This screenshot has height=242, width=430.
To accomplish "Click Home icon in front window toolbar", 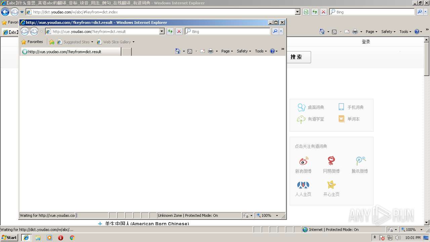I will point(178,51).
